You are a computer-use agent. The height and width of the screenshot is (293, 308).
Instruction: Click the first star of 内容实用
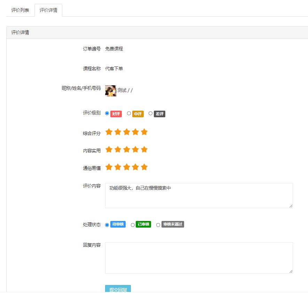pyautogui.click(x=109, y=149)
